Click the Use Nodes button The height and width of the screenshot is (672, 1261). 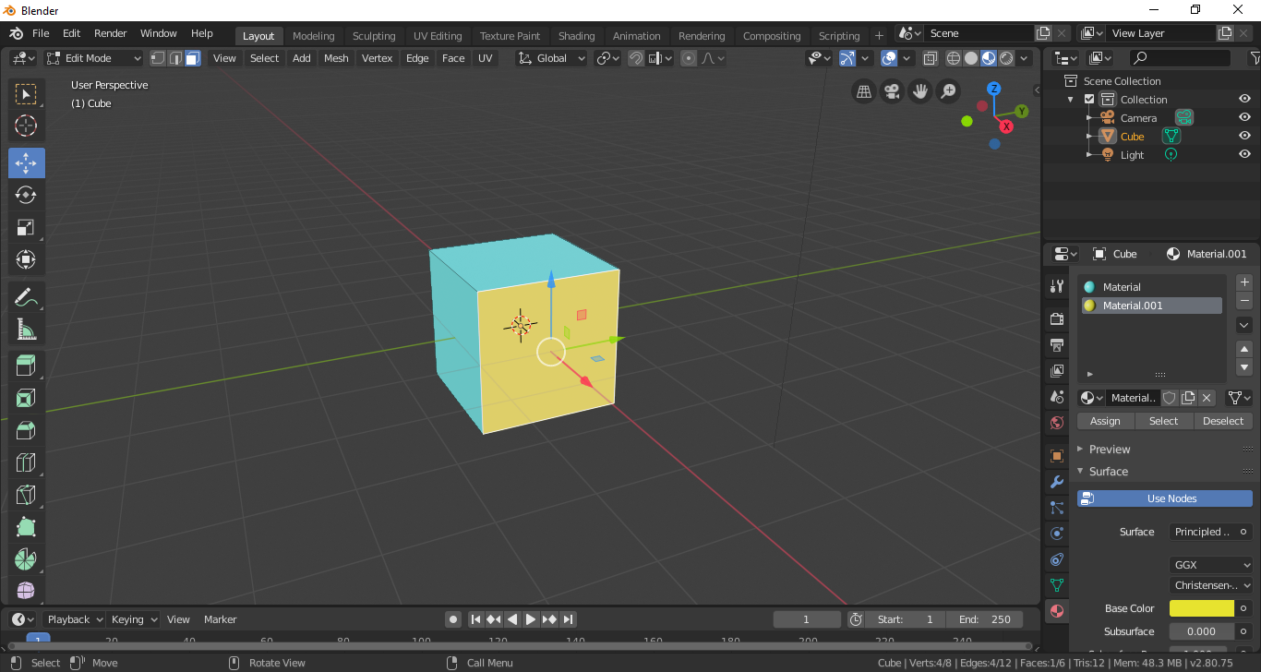point(1164,498)
